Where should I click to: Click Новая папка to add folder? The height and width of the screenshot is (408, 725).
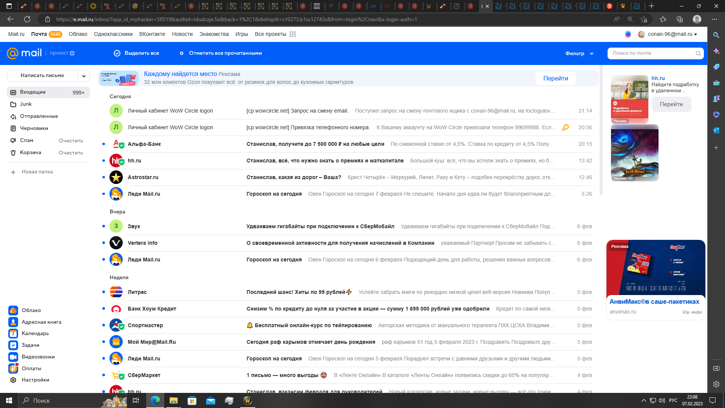point(32,172)
